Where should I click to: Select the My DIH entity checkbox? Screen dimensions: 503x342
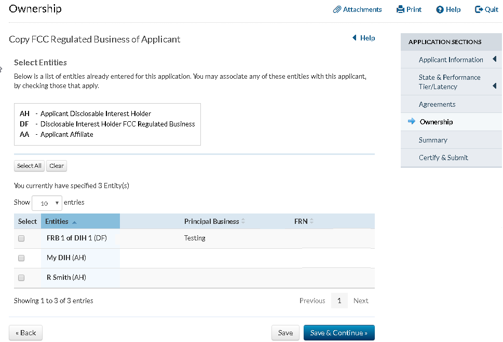pos(21,258)
